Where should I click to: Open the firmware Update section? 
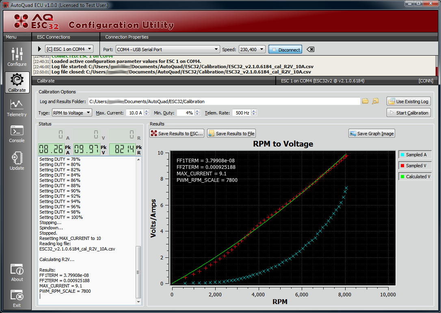click(17, 161)
